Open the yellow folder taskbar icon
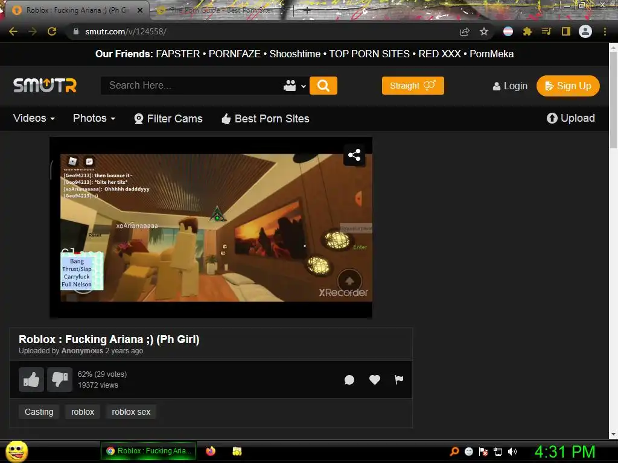 pyautogui.click(x=237, y=451)
